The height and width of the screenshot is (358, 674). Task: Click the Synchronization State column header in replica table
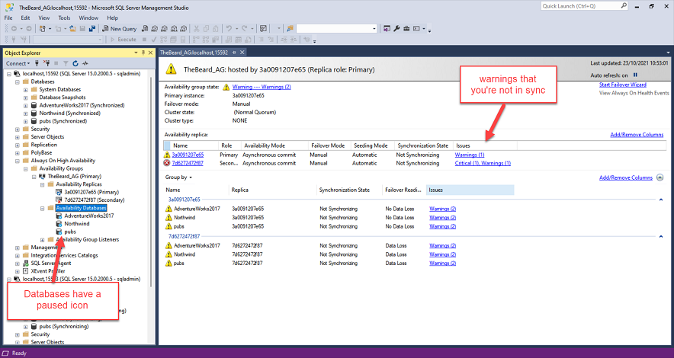423,146
